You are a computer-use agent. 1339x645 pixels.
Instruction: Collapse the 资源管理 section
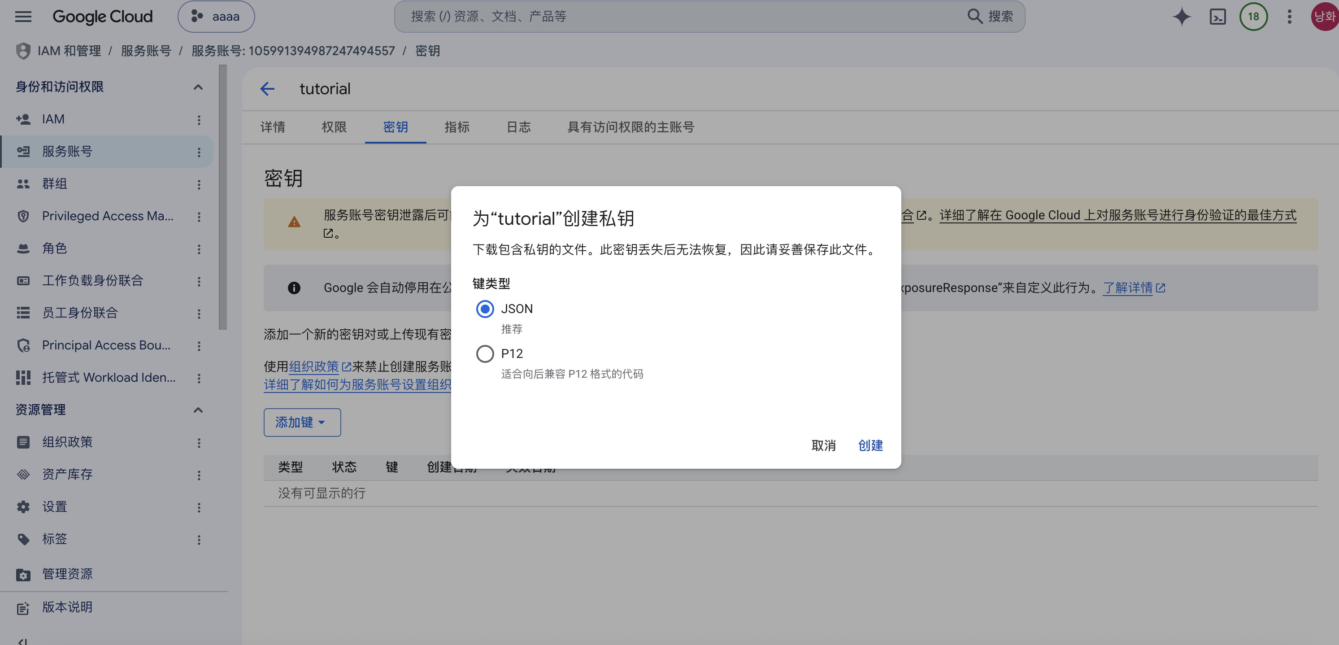[x=198, y=410]
